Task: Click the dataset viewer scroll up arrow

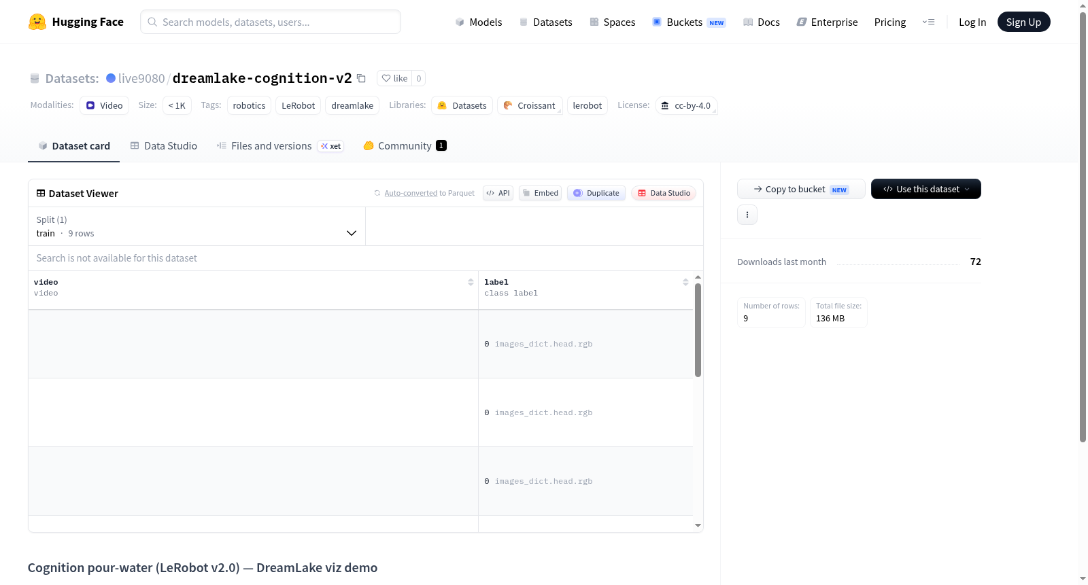Action: pos(698,277)
